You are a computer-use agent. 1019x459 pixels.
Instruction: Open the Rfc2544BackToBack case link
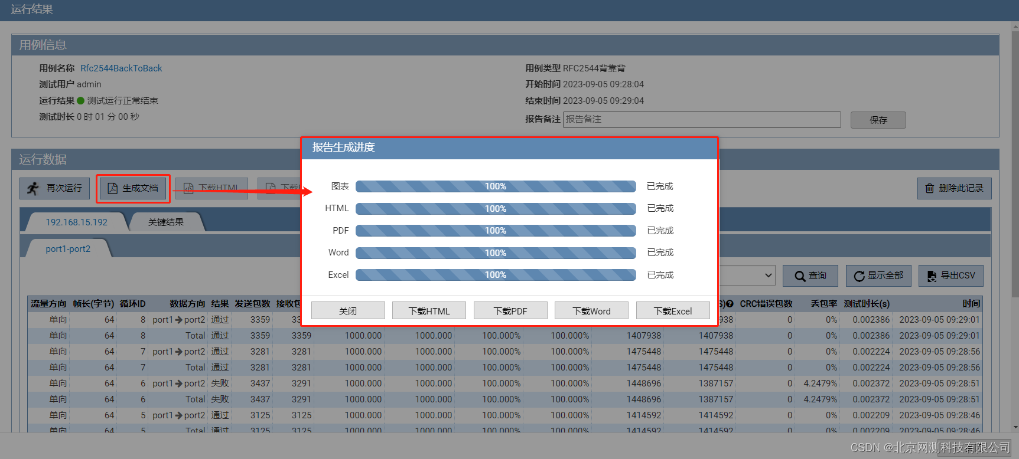[x=121, y=68]
